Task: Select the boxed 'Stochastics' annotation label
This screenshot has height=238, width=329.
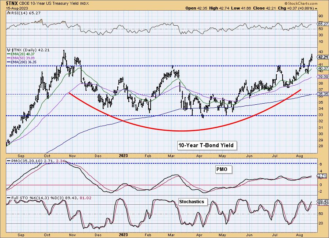Action: tap(192, 202)
